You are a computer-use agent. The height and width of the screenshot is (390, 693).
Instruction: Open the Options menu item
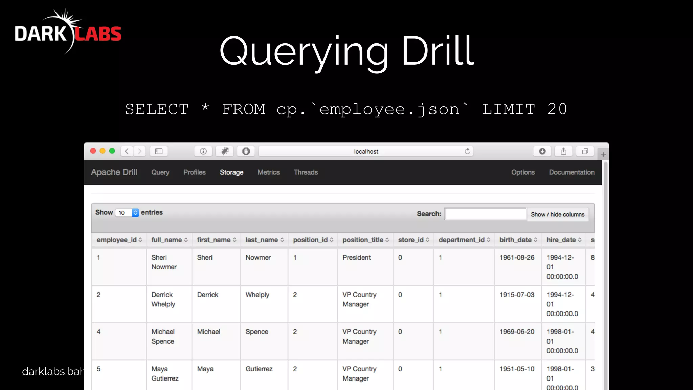pyautogui.click(x=523, y=172)
